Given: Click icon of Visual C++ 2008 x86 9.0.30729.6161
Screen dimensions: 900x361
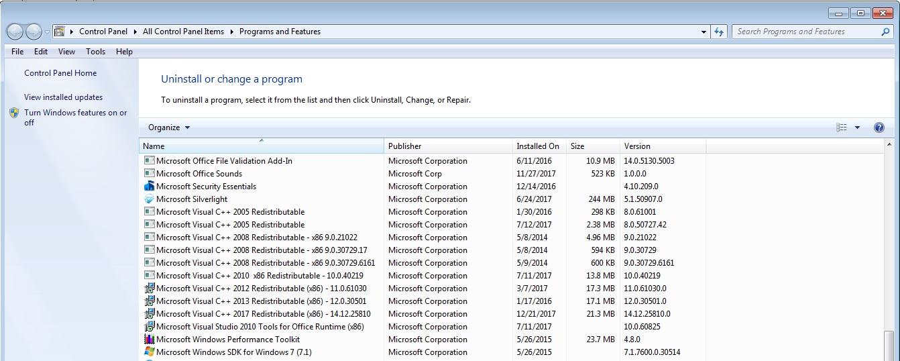Looking at the screenshot, I should tap(150, 263).
